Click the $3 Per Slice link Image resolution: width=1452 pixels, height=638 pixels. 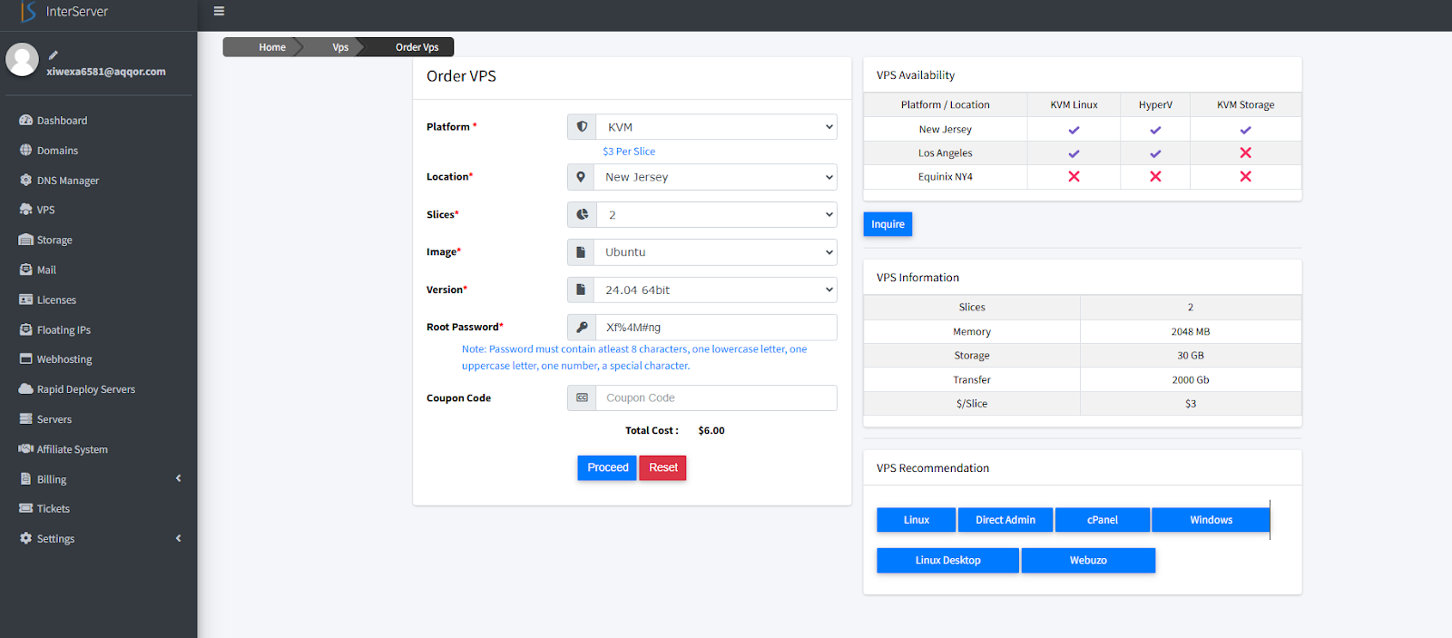[x=629, y=152]
